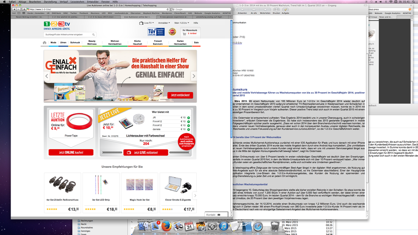Switch to tab 'Neuen Beitrag erstellen'
The height and width of the screenshot is (235, 418).
click(29, 17)
